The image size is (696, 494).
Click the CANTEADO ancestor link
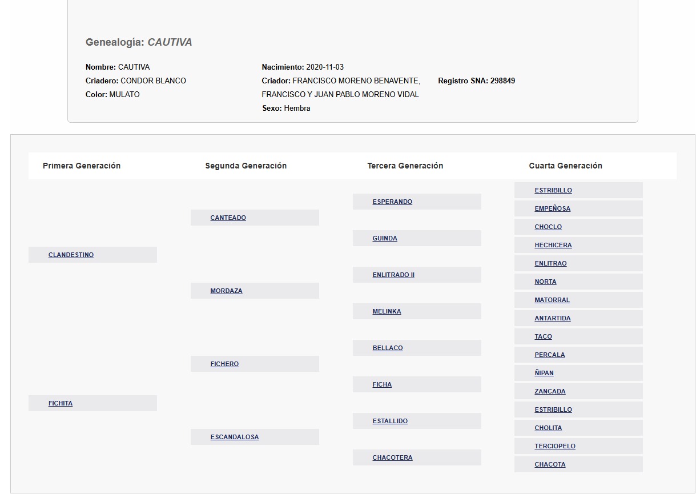click(x=228, y=218)
